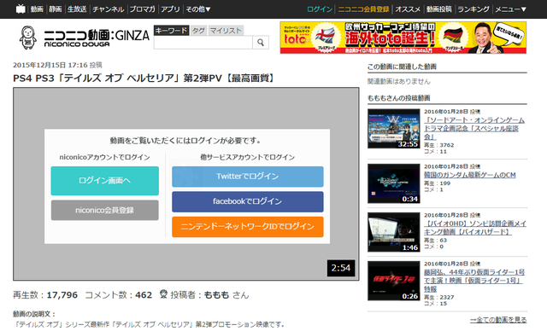547x331 pixels.
Task: Click ニンテンドーネットワークIDでログイン button
Action: [248, 227]
